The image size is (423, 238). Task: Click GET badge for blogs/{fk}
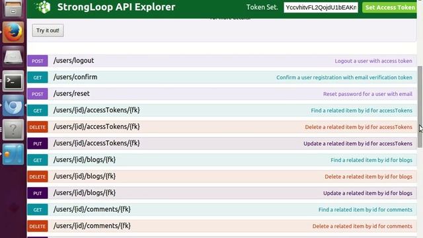(x=38, y=160)
